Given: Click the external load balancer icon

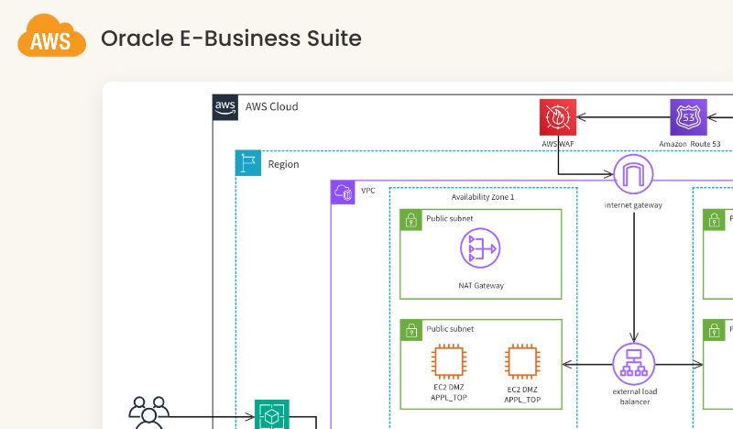Looking at the screenshot, I should (634, 364).
